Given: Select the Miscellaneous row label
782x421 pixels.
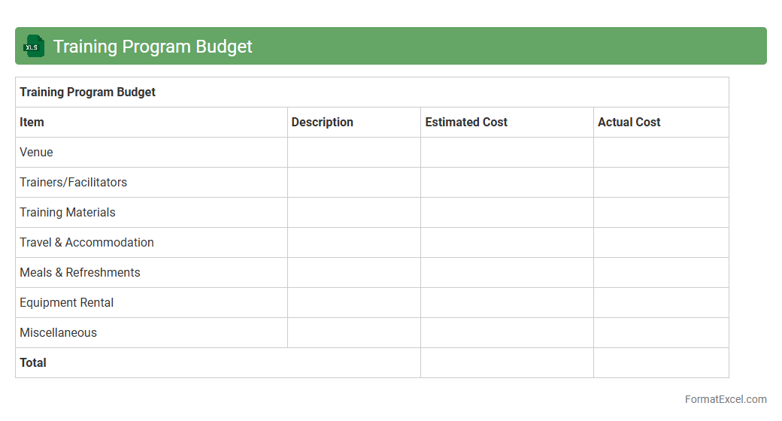Looking at the screenshot, I should click(58, 332).
